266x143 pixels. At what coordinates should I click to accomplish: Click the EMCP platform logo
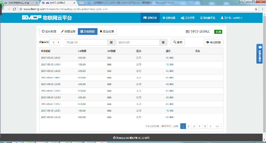(x=47, y=18)
